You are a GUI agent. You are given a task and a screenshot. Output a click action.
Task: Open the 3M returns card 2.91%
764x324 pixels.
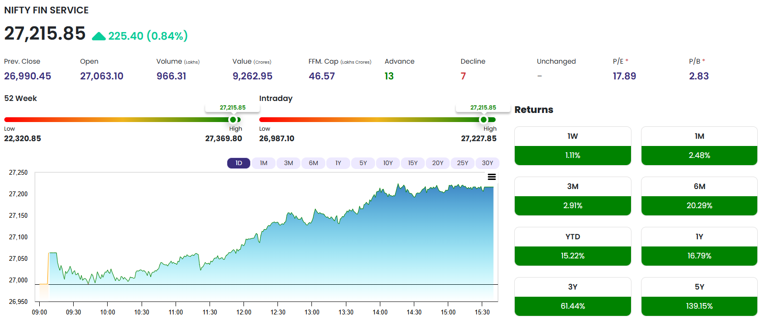coord(573,196)
